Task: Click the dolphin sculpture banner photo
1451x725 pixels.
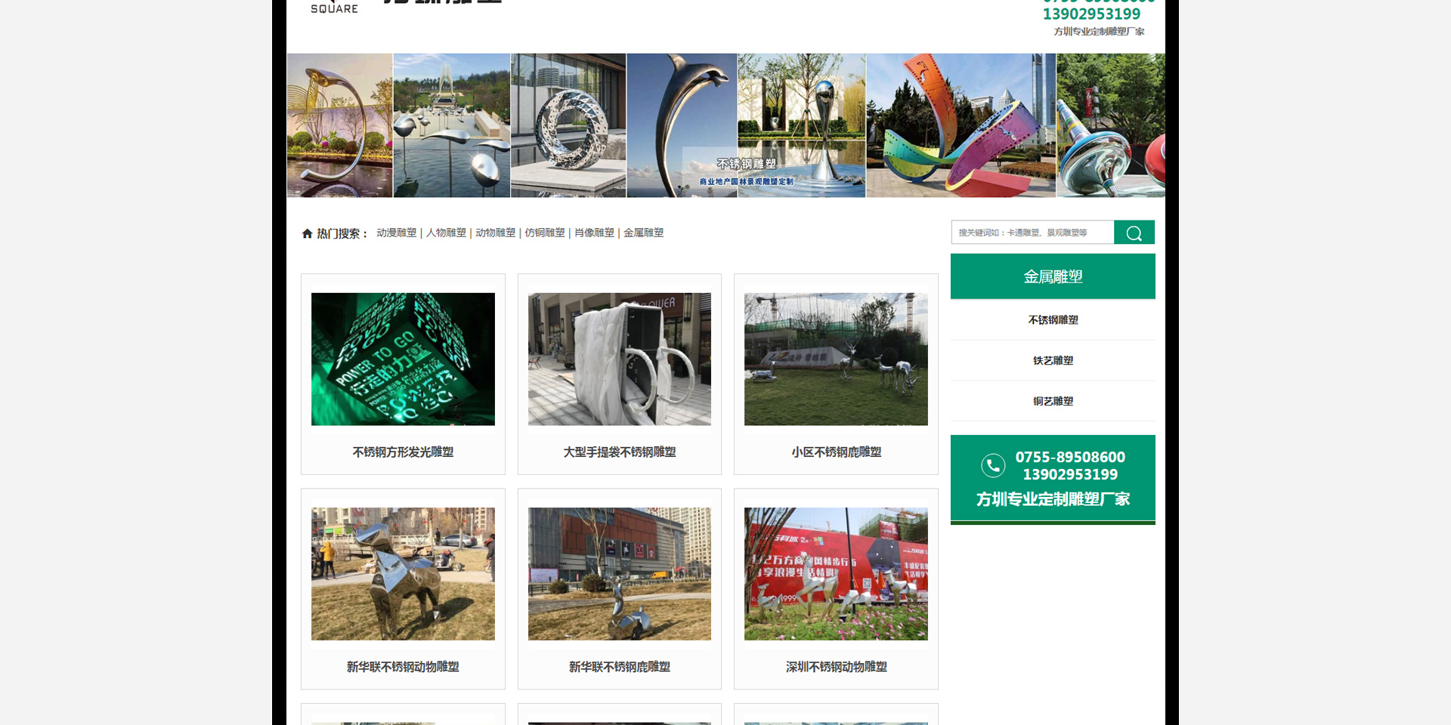Action: click(x=682, y=125)
